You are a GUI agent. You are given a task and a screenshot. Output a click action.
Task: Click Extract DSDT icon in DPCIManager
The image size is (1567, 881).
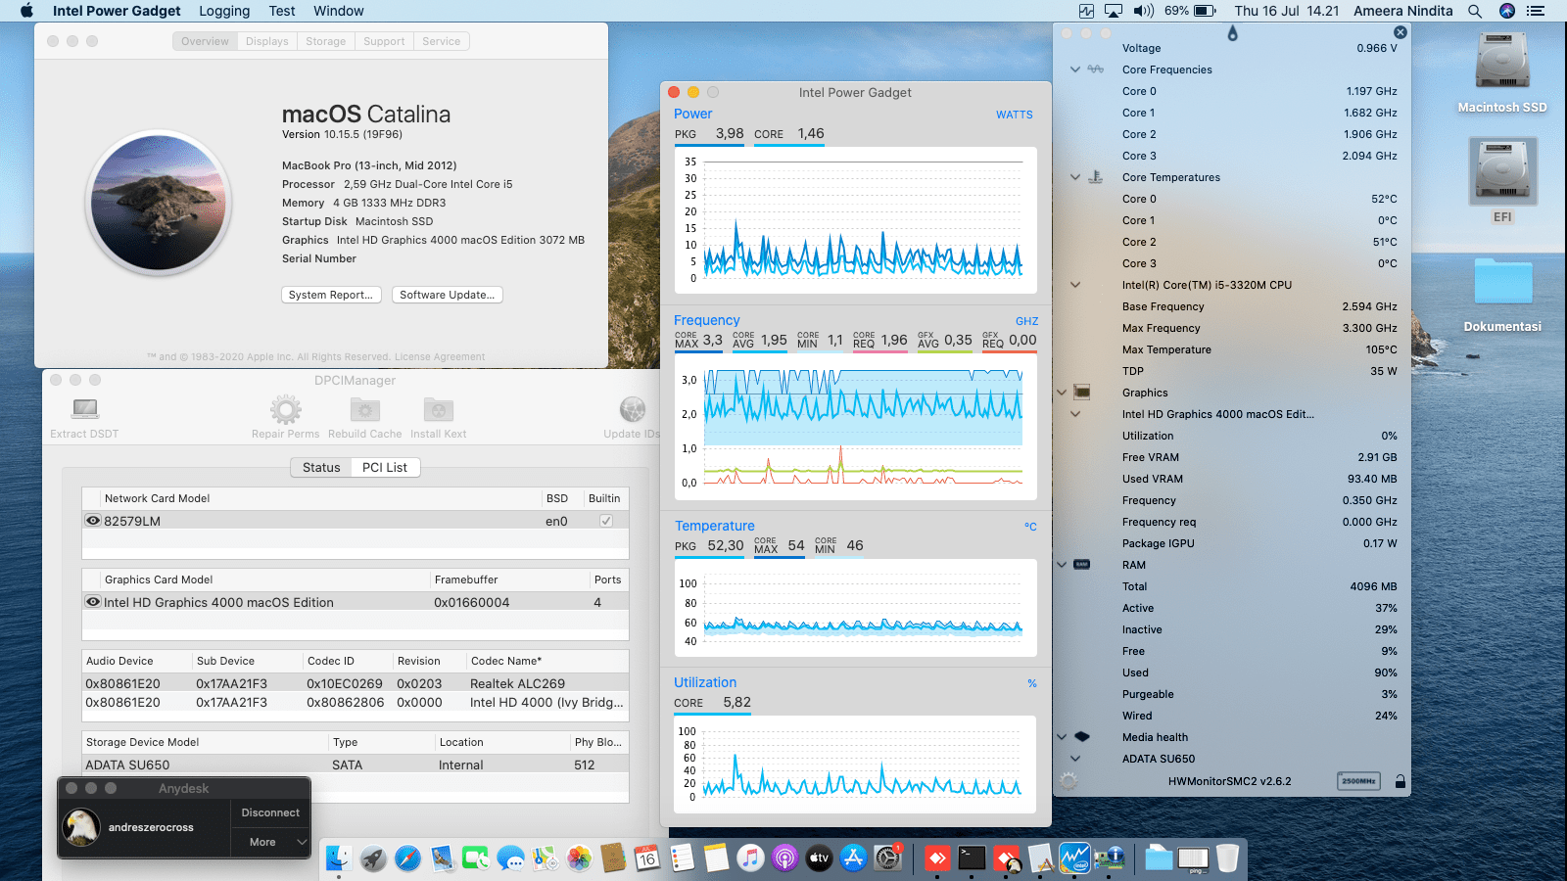tap(85, 409)
